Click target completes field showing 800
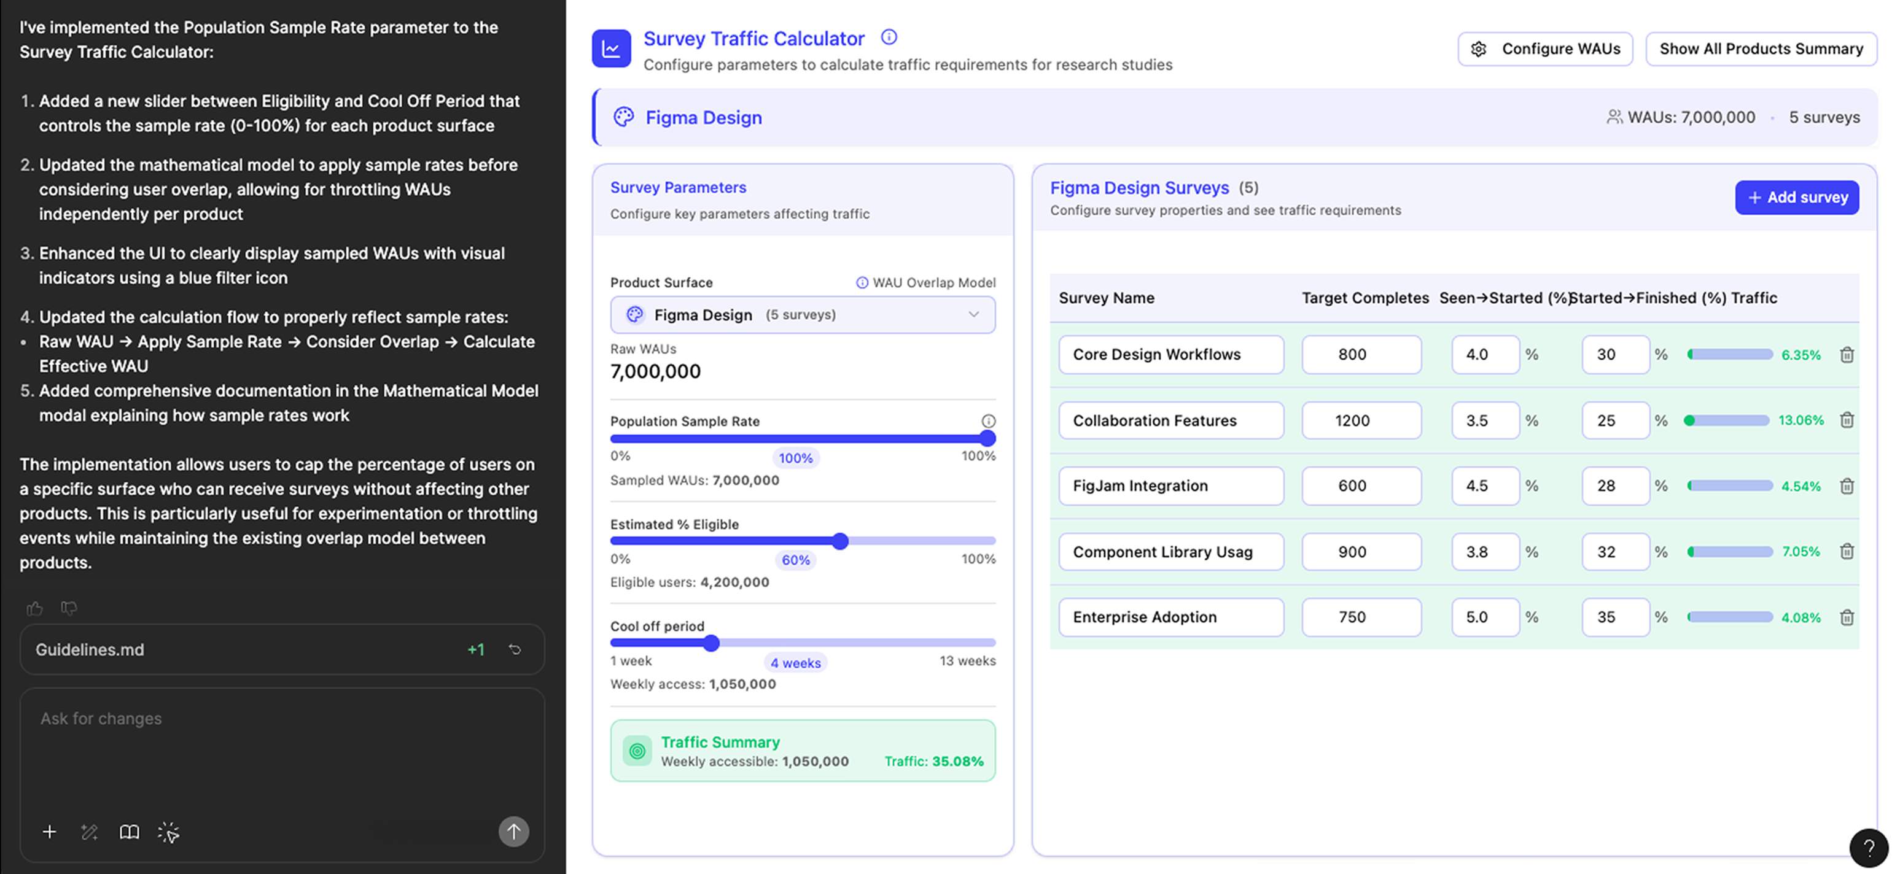Image resolution: width=1900 pixels, height=874 pixels. pyautogui.click(x=1361, y=355)
